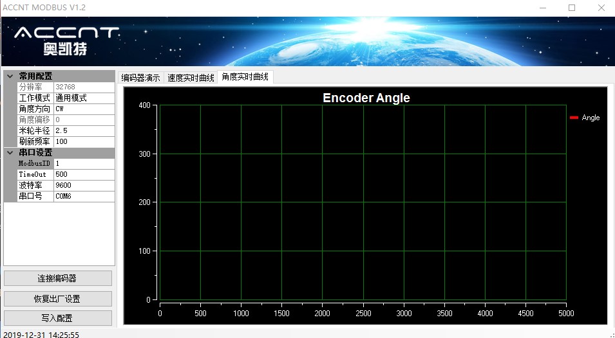Click the ACCNT 奥凯特 logo in the banner
Screen dimensions: 615x338
[66, 40]
